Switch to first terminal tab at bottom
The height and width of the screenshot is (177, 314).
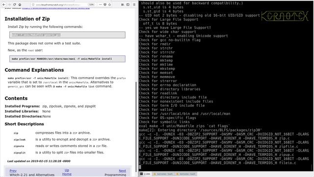(145, 174)
